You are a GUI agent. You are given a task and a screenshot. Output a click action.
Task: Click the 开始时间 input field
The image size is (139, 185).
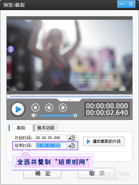point(51,138)
